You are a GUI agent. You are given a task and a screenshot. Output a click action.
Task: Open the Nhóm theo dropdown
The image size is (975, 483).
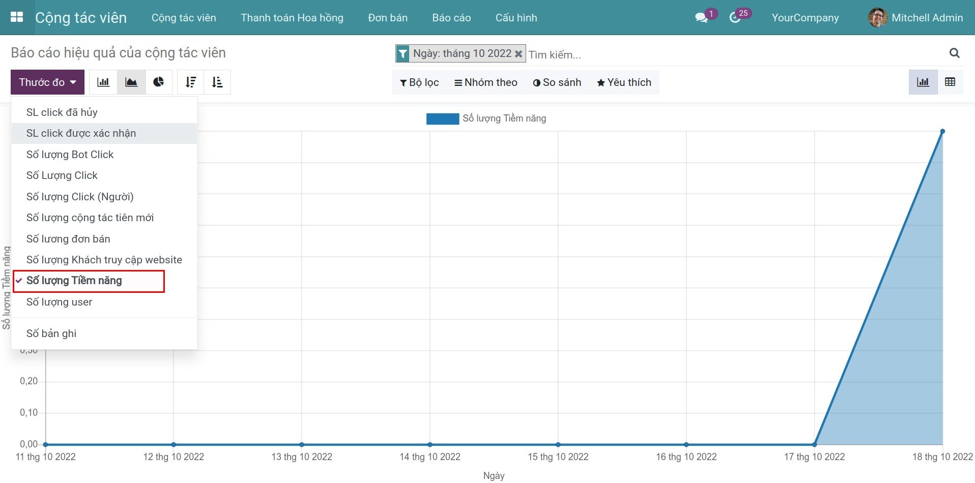coord(485,82)
